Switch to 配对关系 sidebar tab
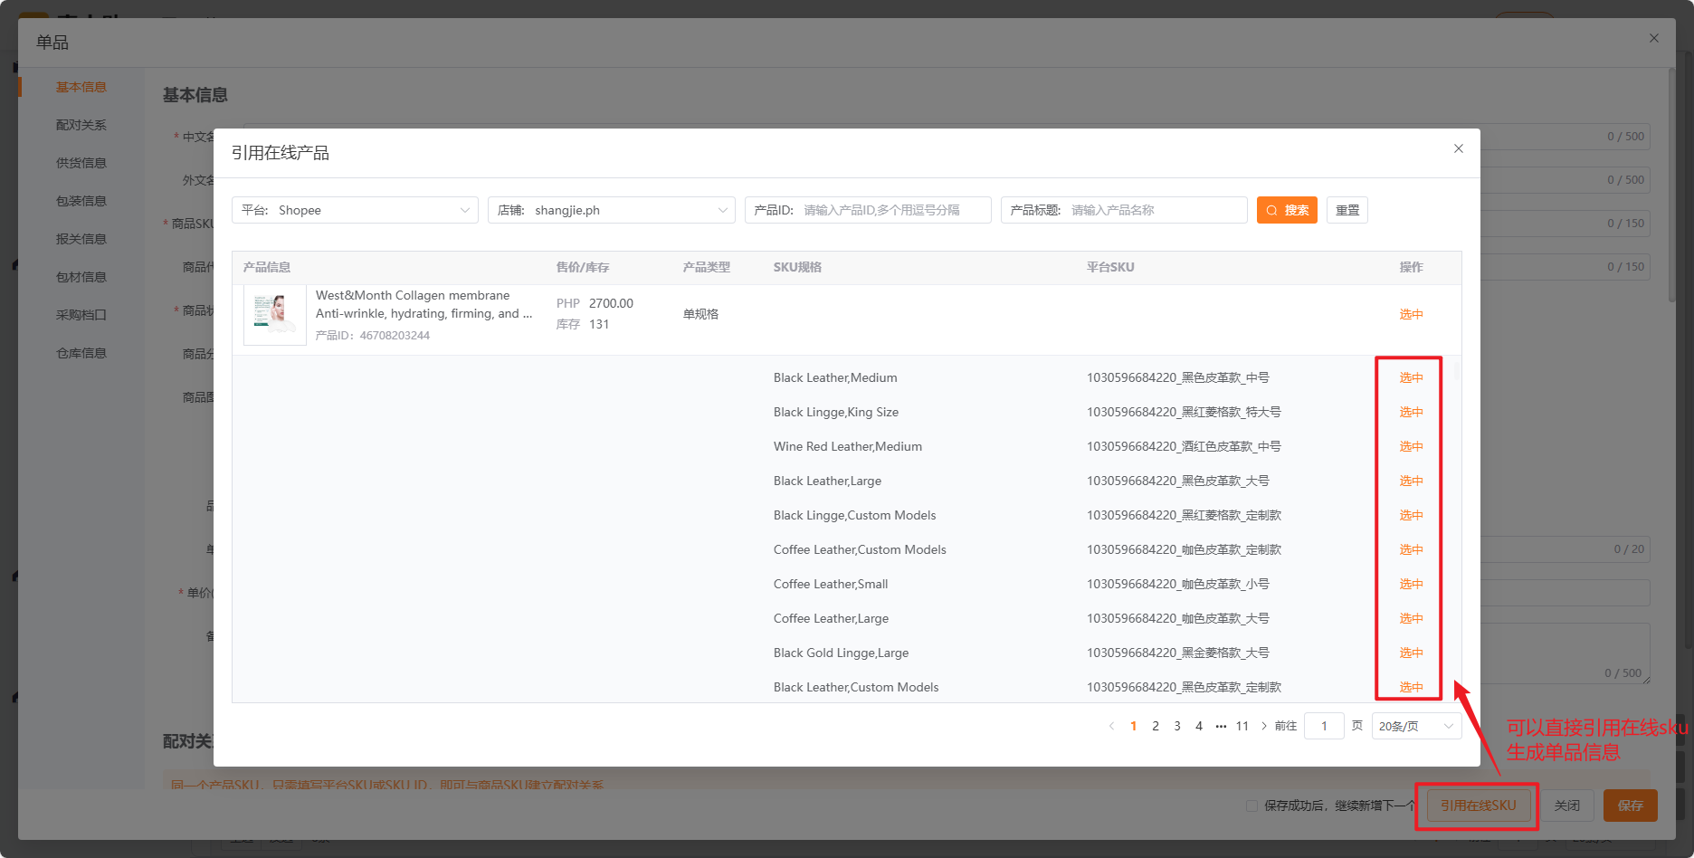1694x858 pixels. tap(81, 125)
